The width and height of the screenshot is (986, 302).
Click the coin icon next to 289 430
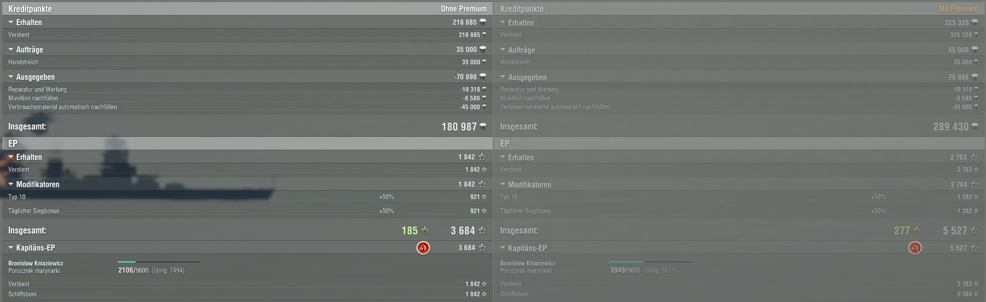pyautogui.click(x=975, y=127)
